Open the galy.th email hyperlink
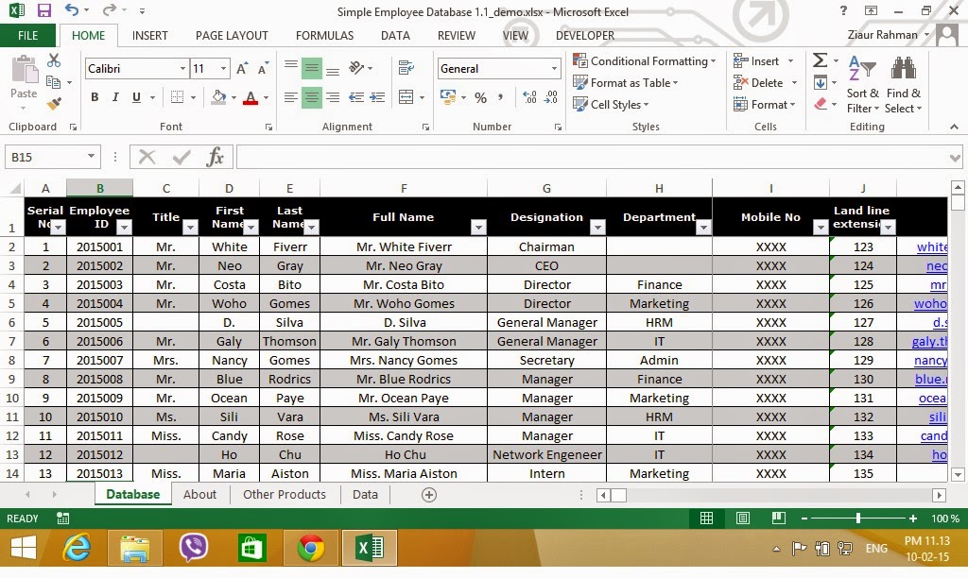Viewport: 968px width, 578px height. [x=931, y=341]
